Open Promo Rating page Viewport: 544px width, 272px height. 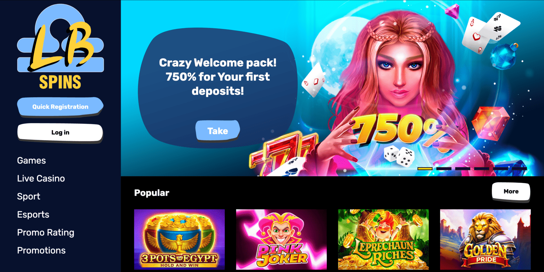click(x=46, y=233)
